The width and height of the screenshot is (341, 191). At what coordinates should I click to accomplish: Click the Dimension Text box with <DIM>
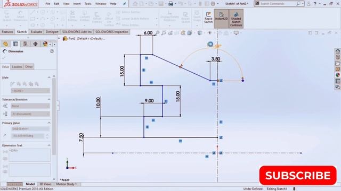pos(30,155)
